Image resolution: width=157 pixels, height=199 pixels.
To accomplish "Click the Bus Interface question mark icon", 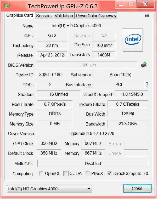I will point(147,84).
